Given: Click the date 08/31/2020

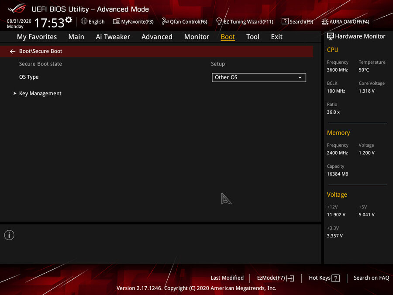Looking at the screenshot, I should 19,21.
